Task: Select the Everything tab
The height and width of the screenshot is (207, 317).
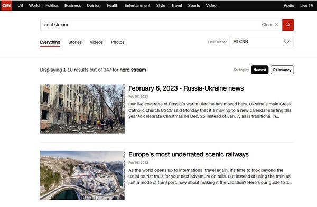Action: click(x=50, y=42)
